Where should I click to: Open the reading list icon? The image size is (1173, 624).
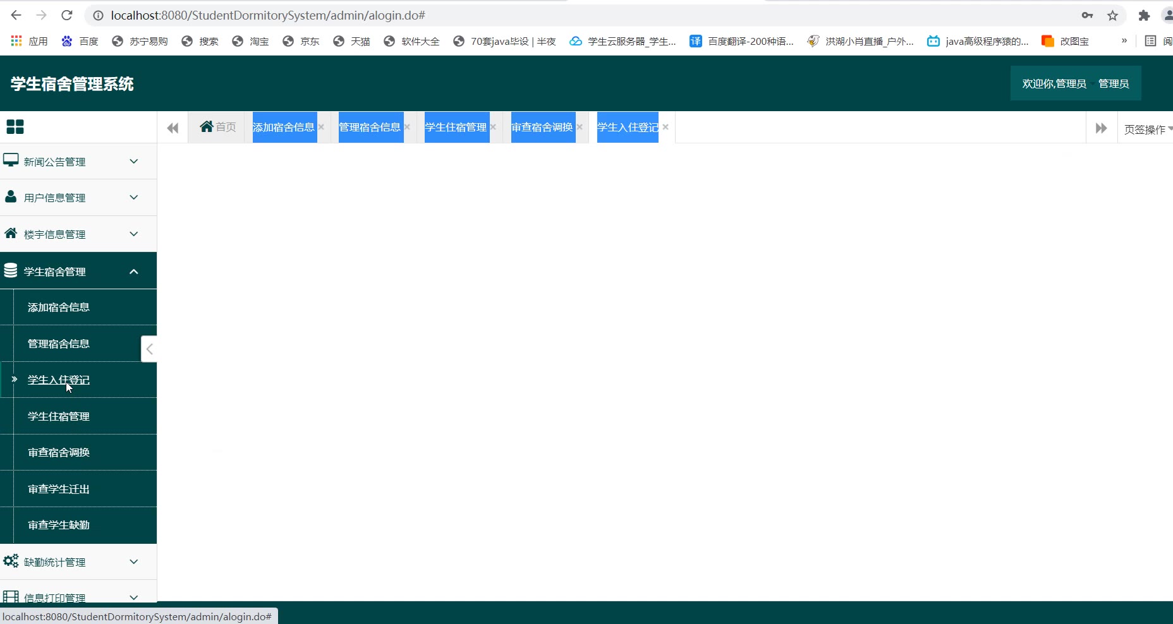point(1151,41)
